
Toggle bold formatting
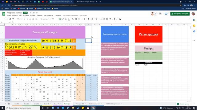coord(60,19)
